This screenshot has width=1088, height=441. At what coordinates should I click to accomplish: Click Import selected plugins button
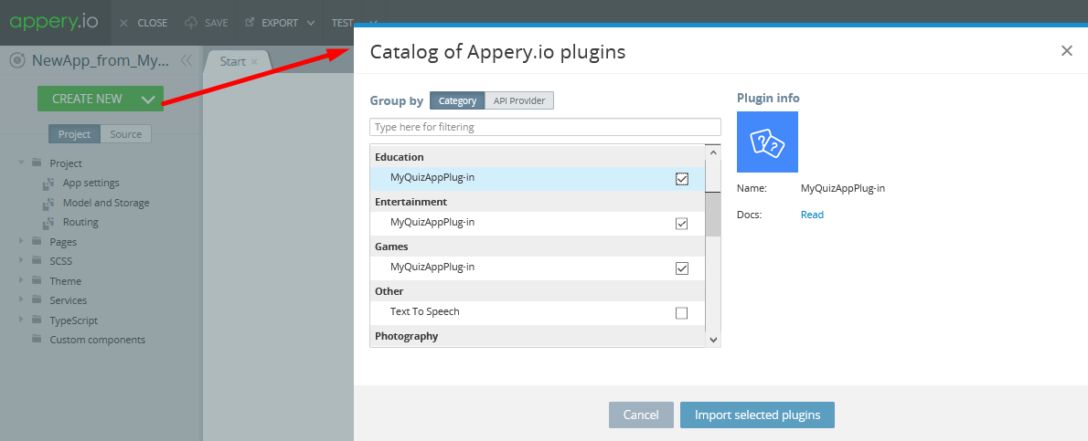click(757, 415)
